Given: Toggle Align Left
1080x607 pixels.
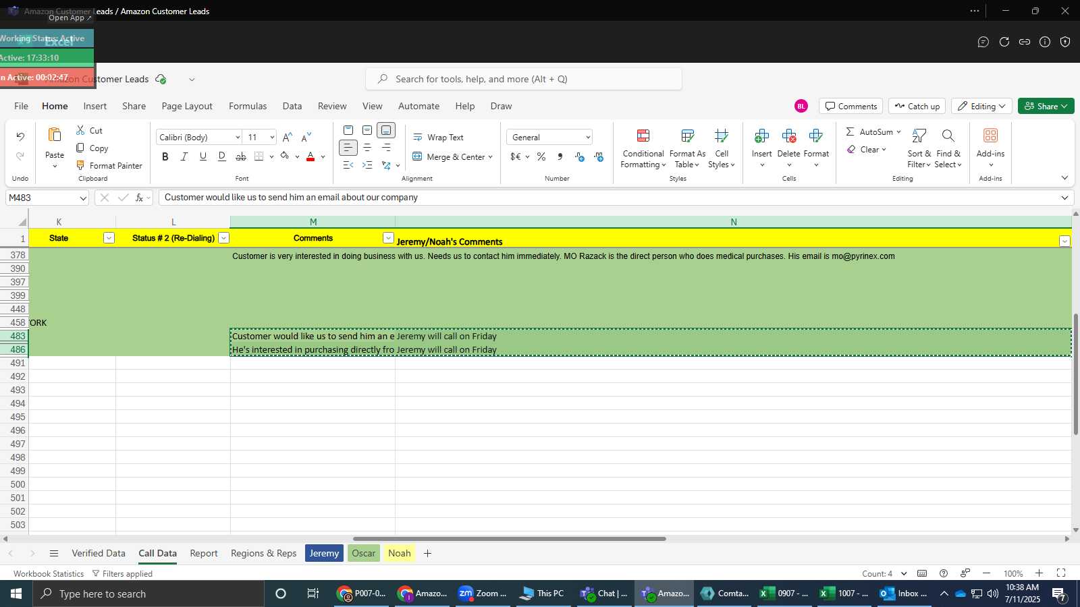Looking at the screenshot, I should coord(348,148).
